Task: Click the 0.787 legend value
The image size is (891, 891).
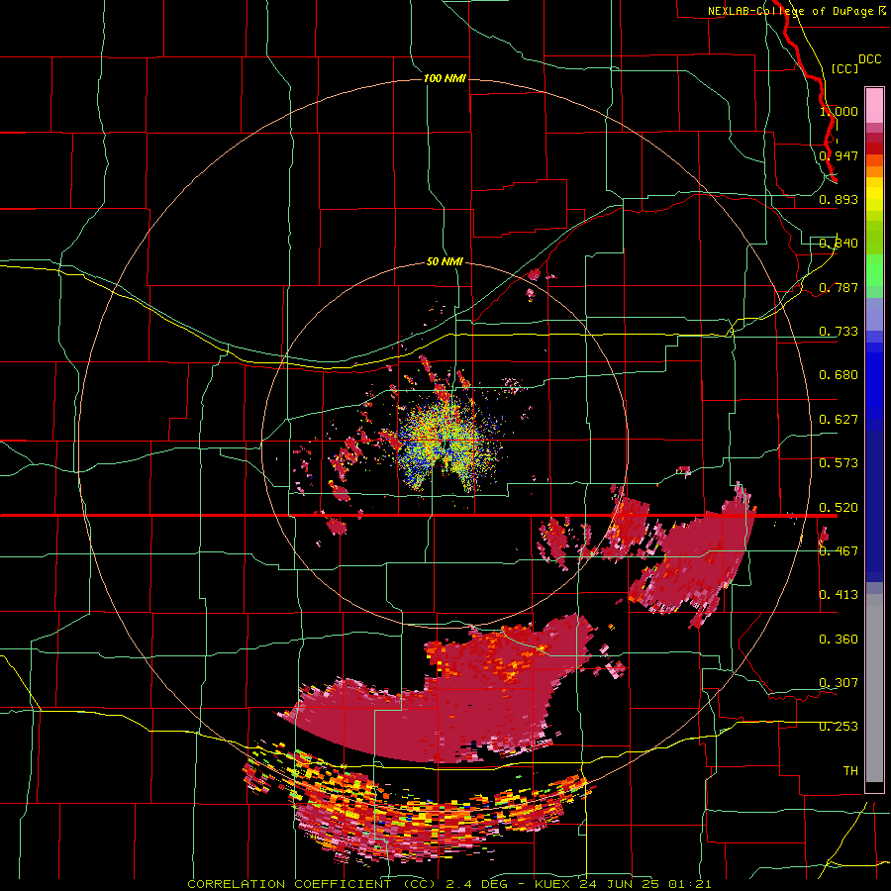Action: 839,287
